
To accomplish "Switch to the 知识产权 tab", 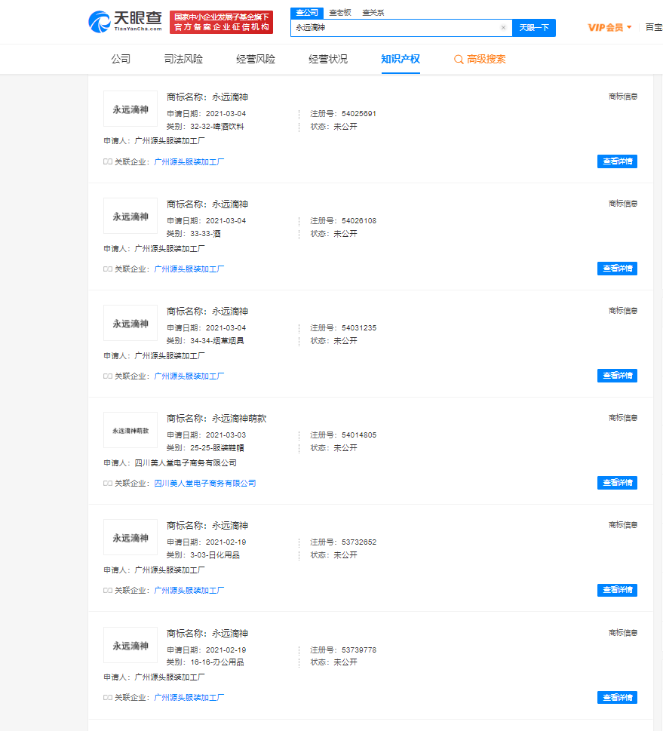I will click(401, 59).
